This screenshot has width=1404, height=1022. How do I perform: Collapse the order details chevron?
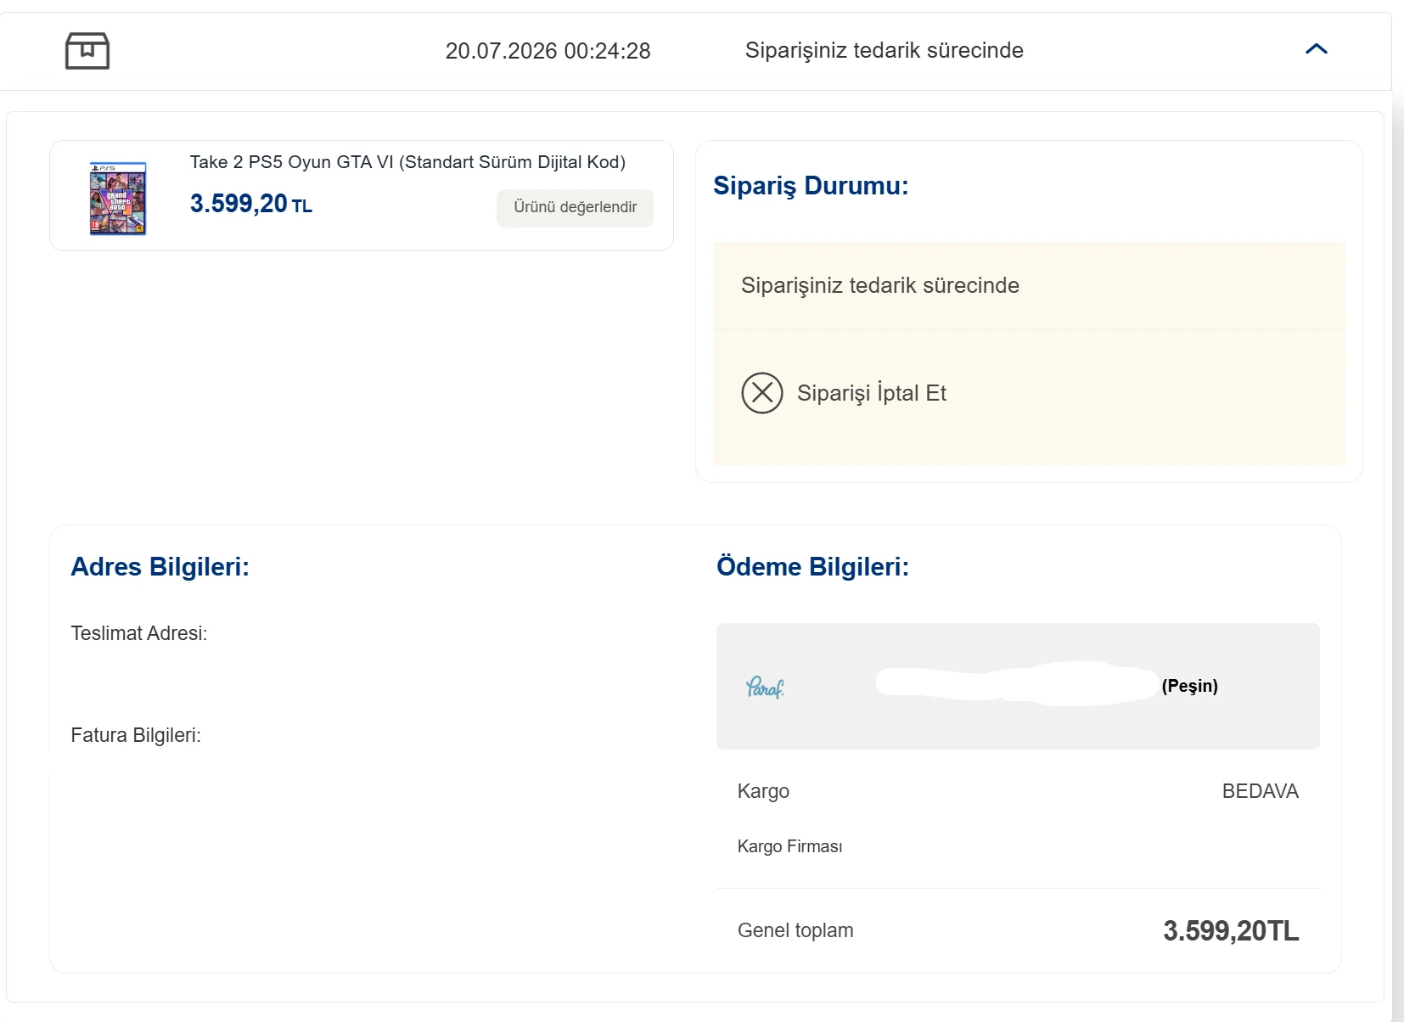tap(1316, 49)
